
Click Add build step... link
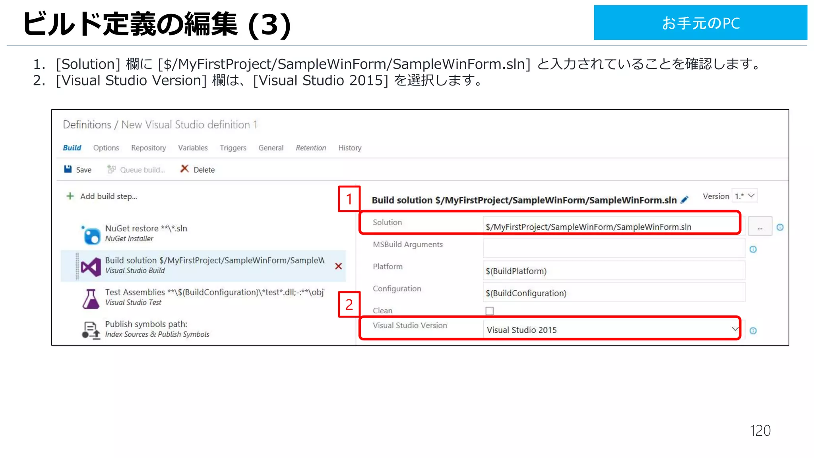(109, 196)
